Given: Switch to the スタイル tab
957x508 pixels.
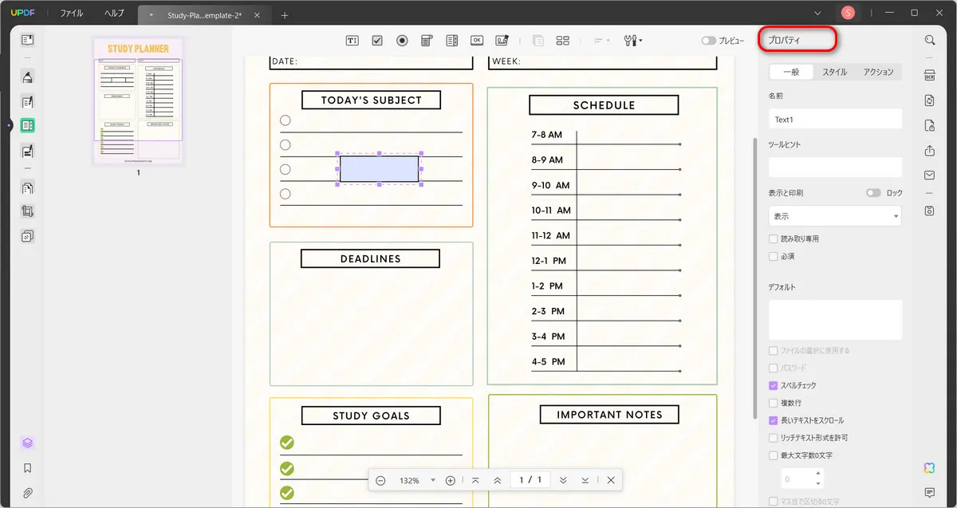Looking at the screenshot, I should point(835,72).
